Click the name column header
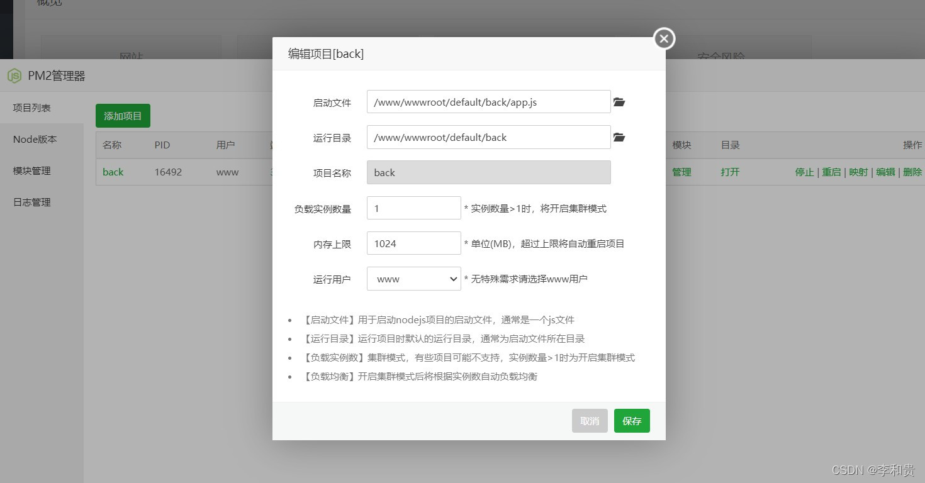 point(112,145)
